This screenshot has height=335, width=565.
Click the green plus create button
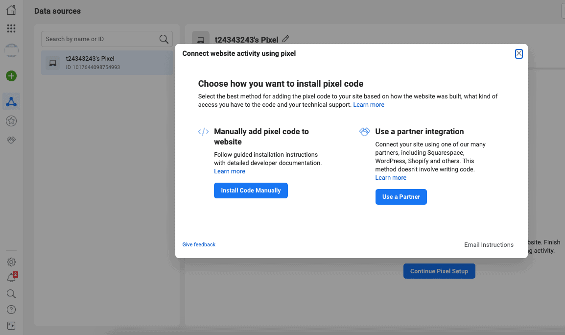pyautogui.click(x=11, y=76)
